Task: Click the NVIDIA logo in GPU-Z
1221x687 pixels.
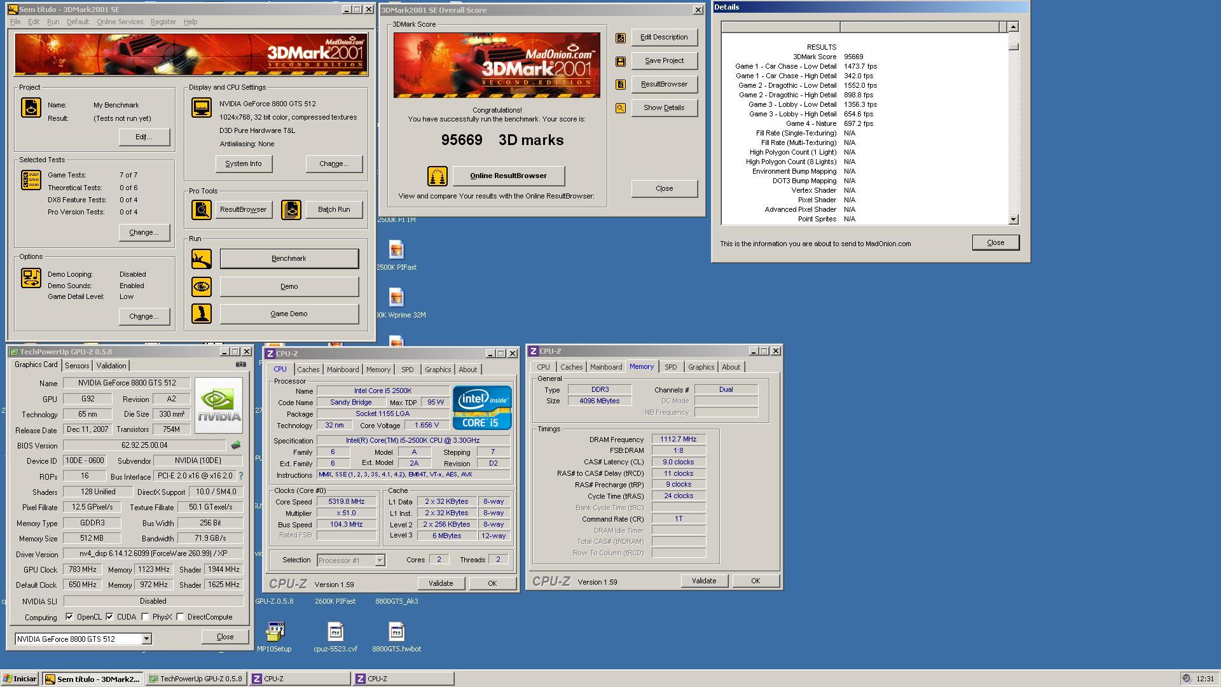Action: pos(219,406)
